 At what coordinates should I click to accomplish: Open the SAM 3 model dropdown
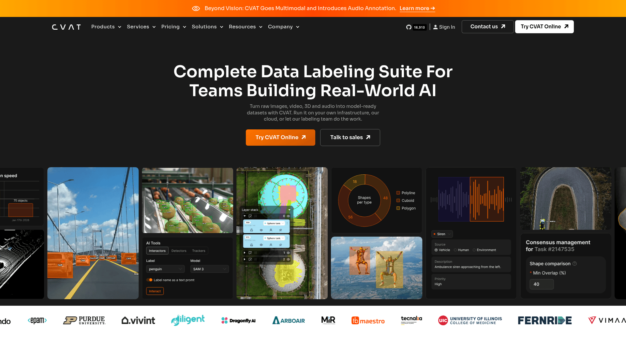[x=210, y=269]
